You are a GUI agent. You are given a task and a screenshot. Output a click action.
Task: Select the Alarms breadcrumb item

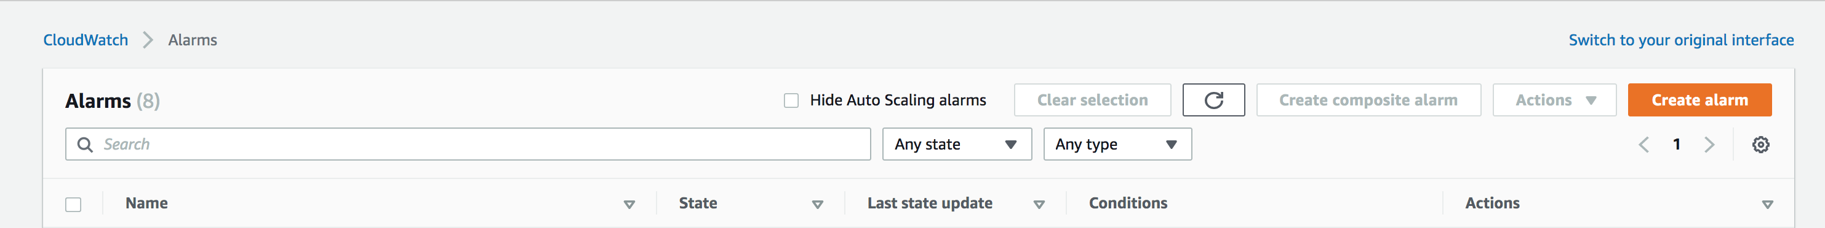(193, 40)
